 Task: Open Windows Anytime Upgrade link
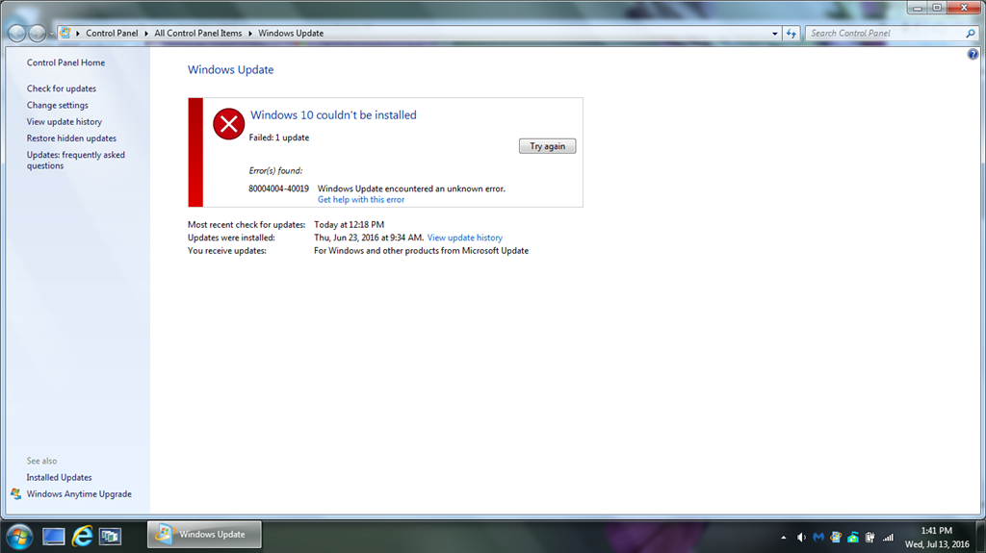click(x=79, y=494)
